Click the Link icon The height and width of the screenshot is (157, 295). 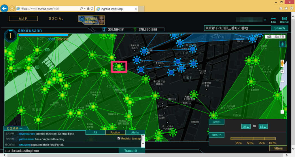(x=274, y=20)
